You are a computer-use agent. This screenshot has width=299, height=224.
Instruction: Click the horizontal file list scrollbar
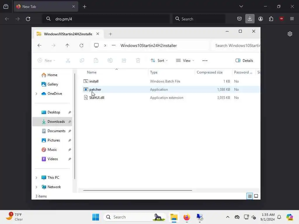click(138, 190)
